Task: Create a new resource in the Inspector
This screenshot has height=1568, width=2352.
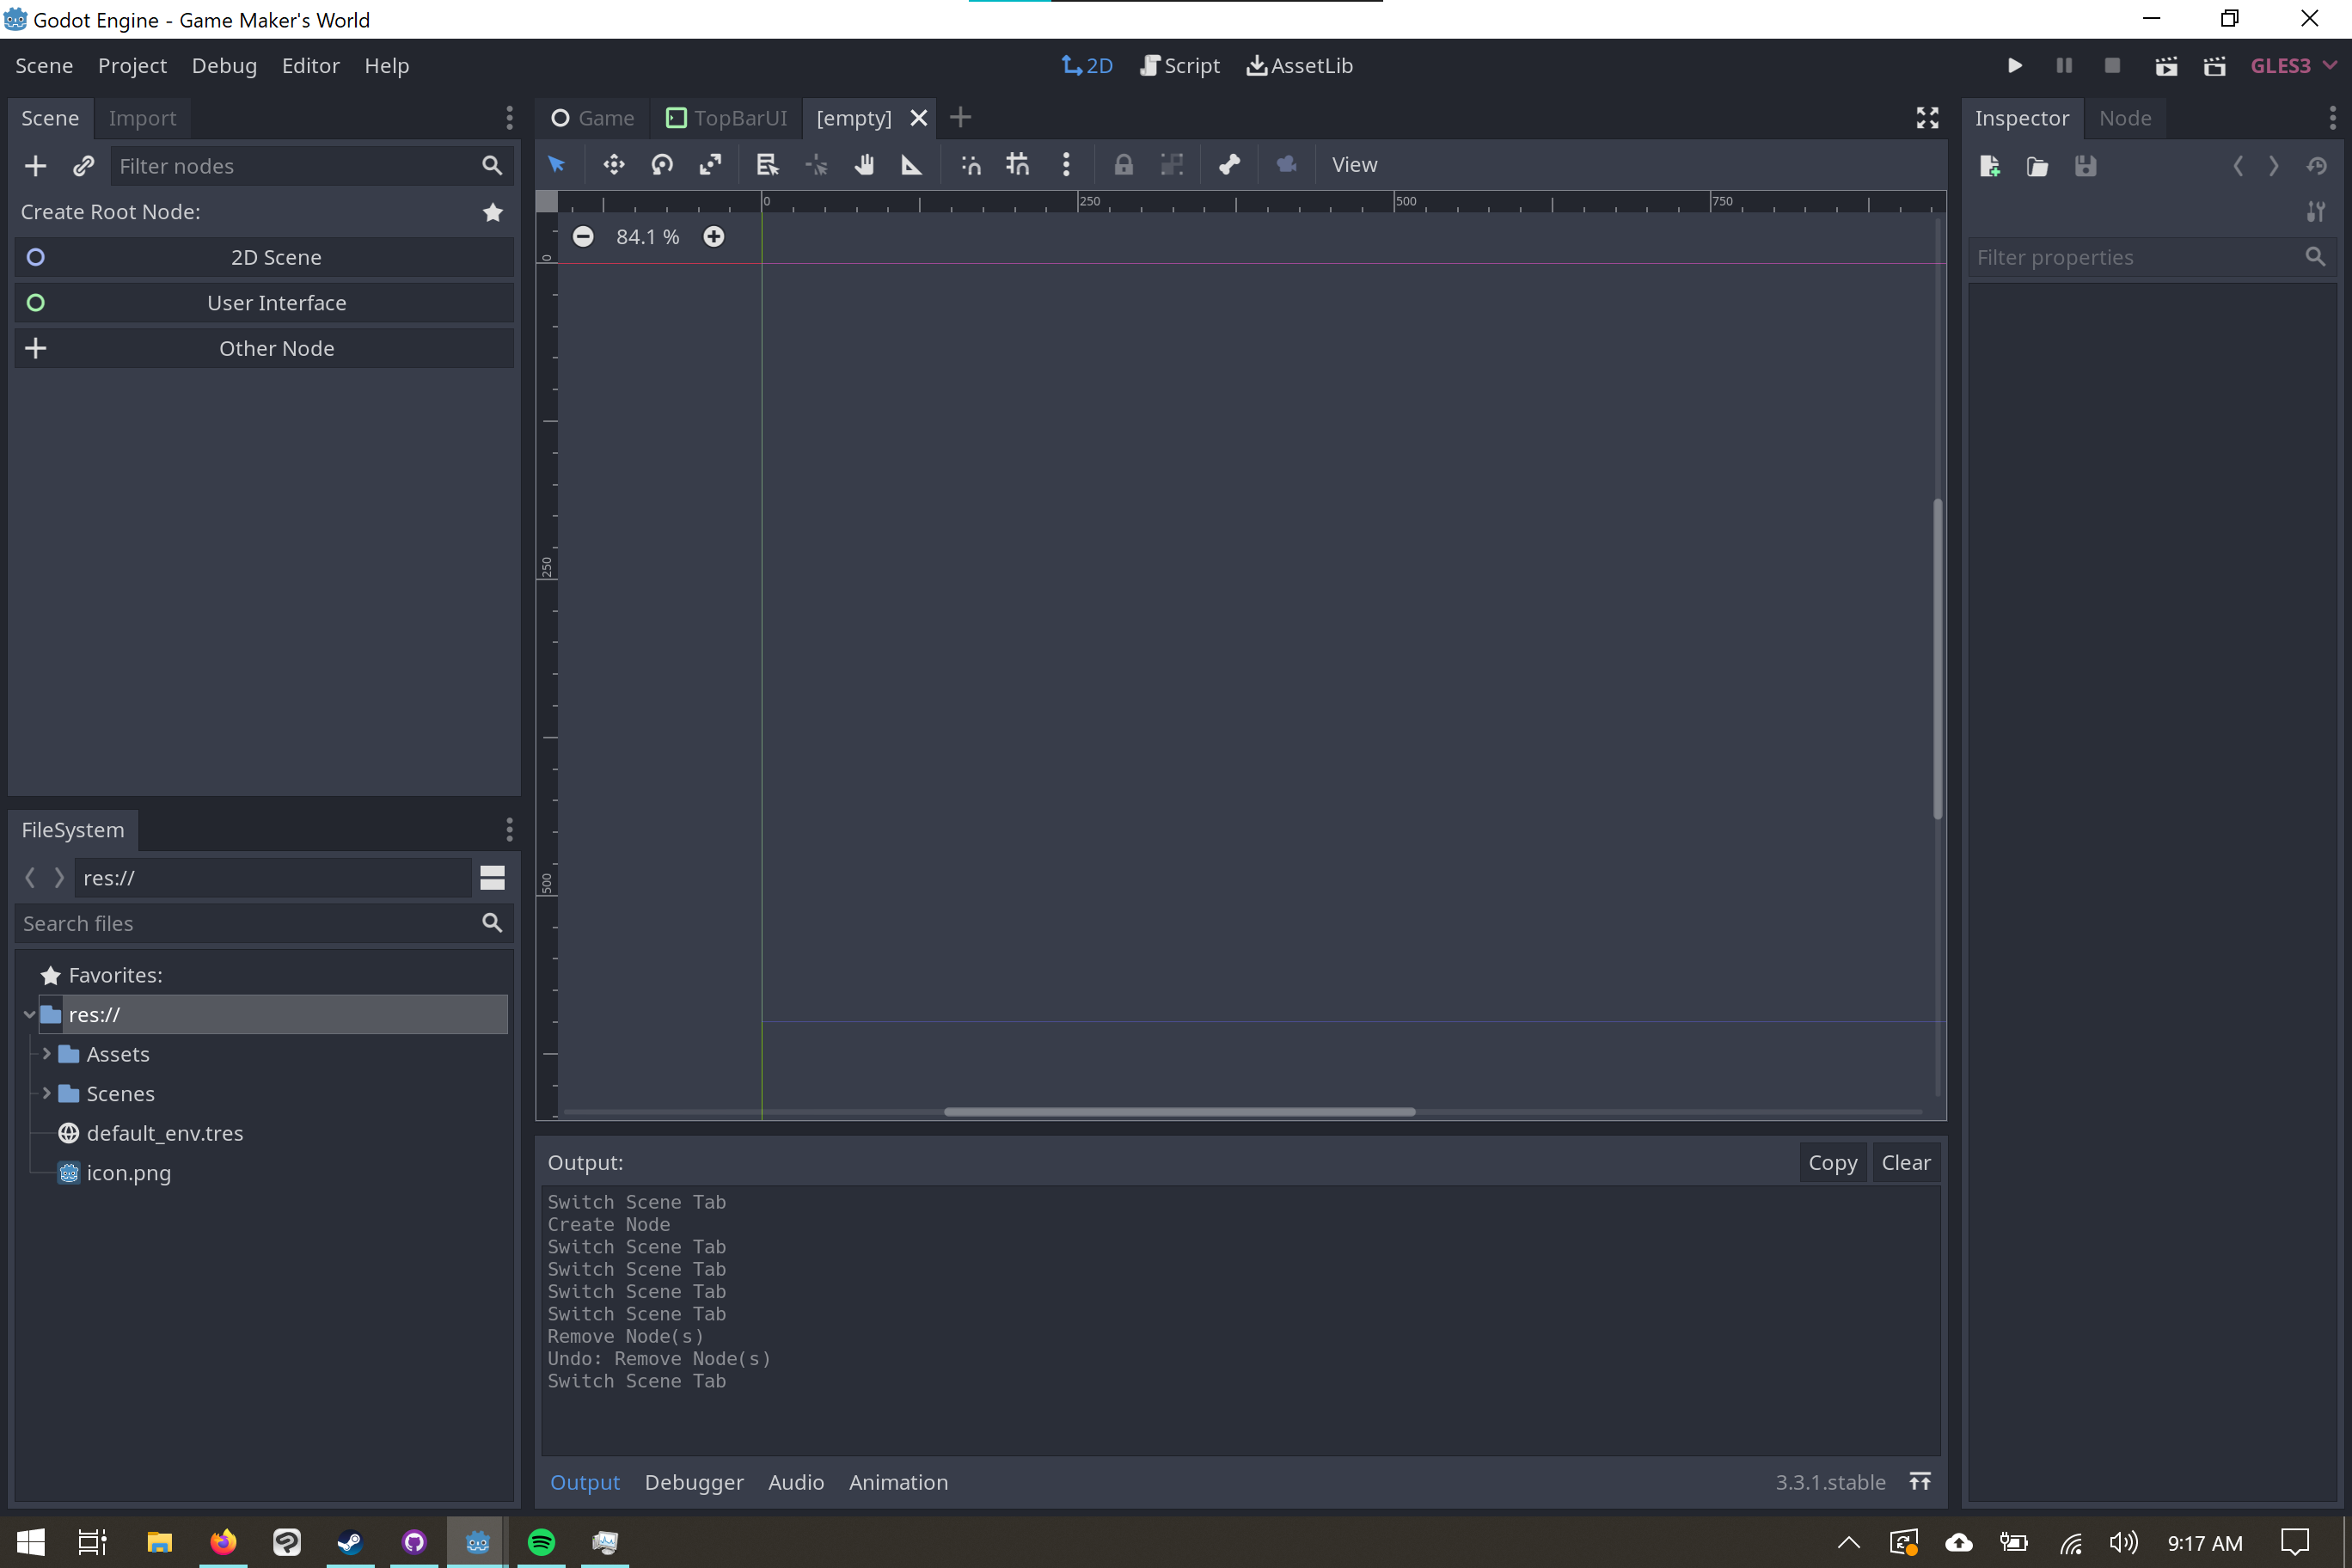Action: 1989,166
